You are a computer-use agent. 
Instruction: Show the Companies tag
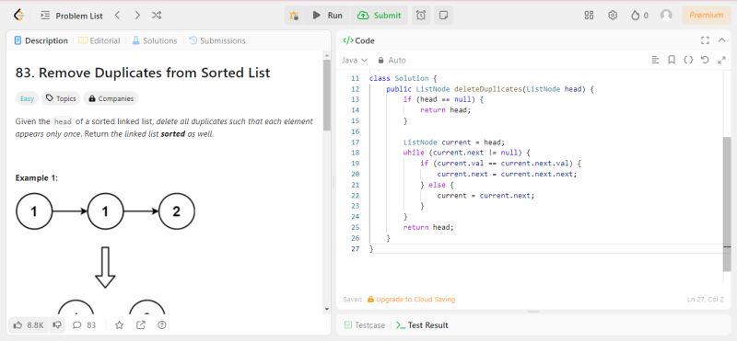coord(111,98)
